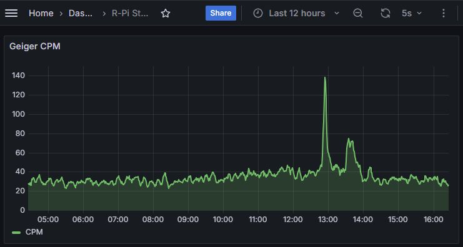463x247 pixels.
Task: Open the hamburger navigation menu
Action: 11,13
